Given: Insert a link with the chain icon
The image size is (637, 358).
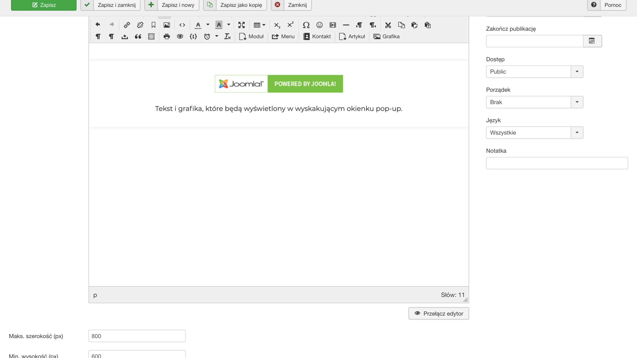Looking at the screenshot, I should [x=127, y=25].
